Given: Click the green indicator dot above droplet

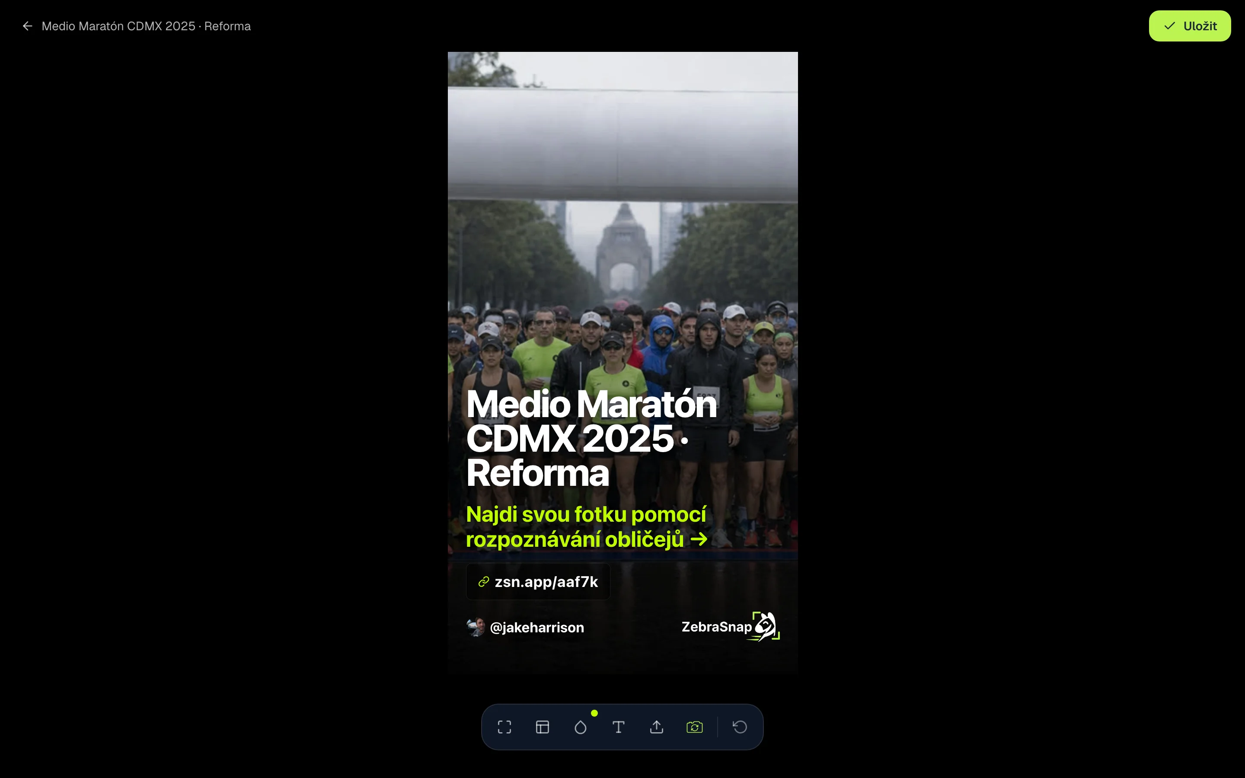Looking at the screenshot, I should click(x=594, y=713).
